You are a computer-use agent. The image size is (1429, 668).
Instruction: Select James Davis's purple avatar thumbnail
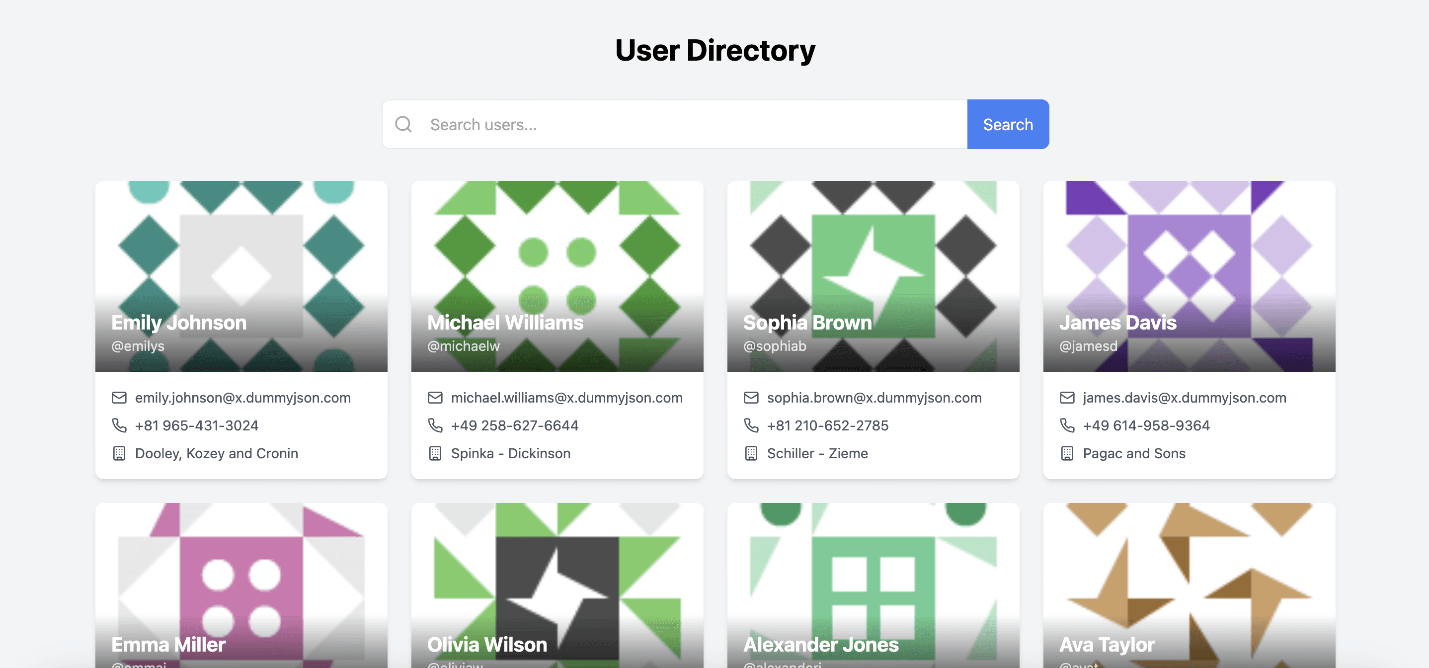tap(1189, 250)
